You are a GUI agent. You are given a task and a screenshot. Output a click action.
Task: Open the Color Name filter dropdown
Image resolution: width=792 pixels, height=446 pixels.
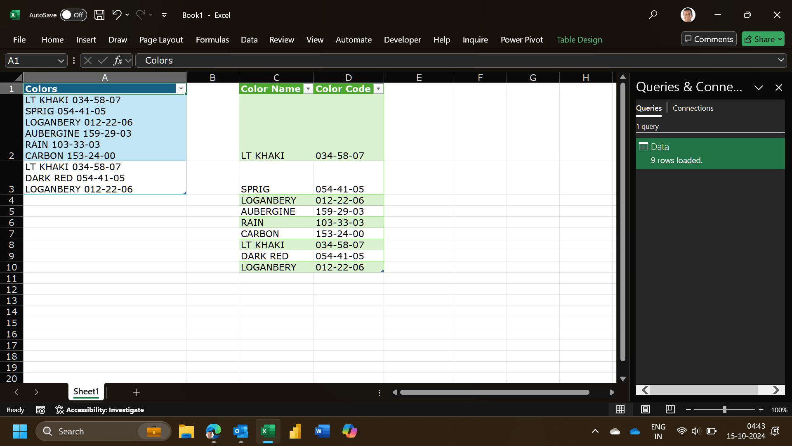(308, 89)
